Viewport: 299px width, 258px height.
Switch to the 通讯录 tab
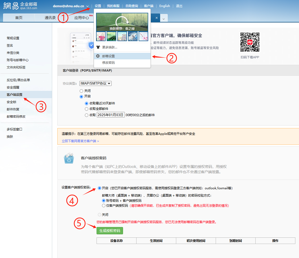pos(50,18)
